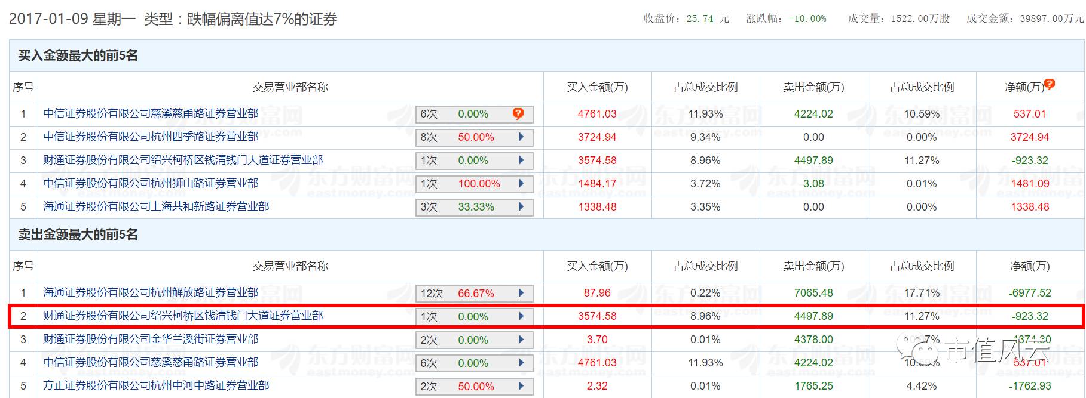This screenshot has width=1086, height=398.
Task: Click 成交量 1522.00万股 text
Action: click(898, 18)
